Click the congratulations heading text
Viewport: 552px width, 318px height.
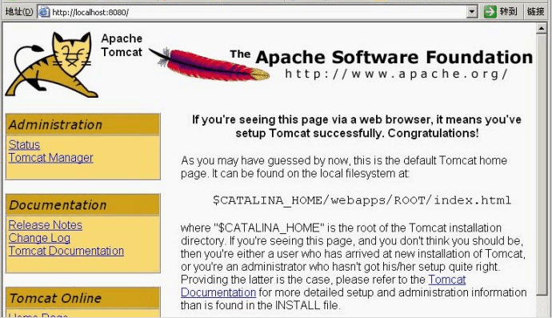coord(357,127)
